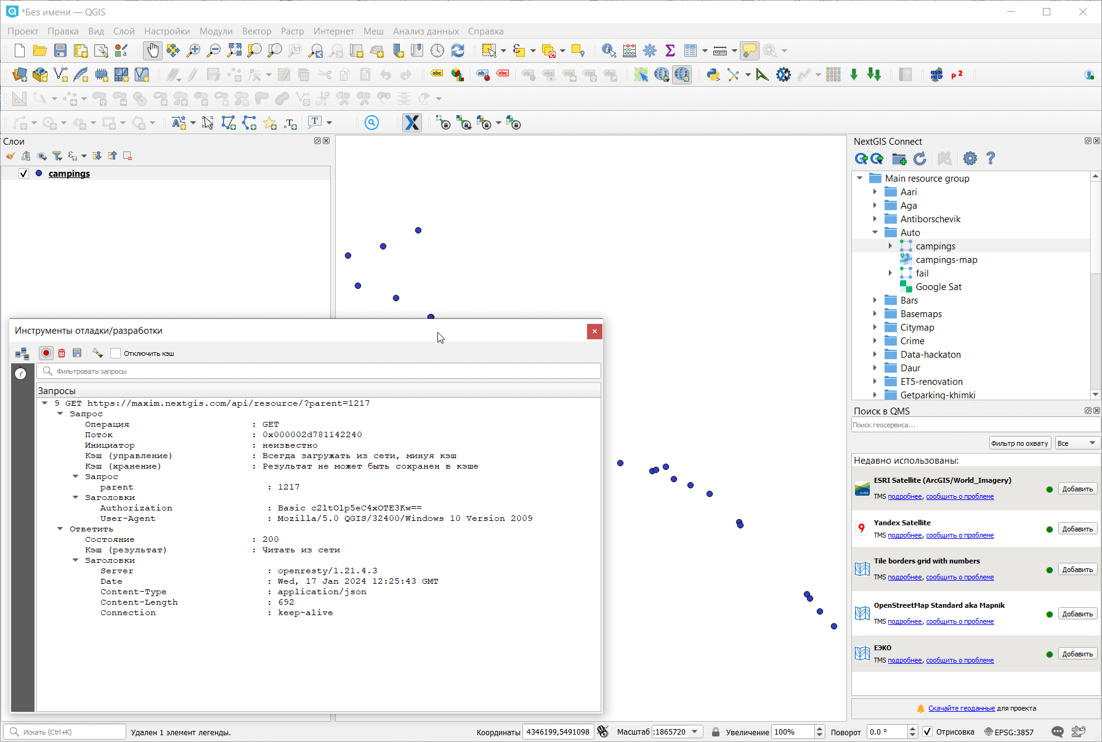This screenshot has height=742, width=1102.
Task: Open the Python console icon
Action: tap(713, 75)
